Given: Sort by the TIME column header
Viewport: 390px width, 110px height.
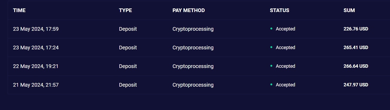Looking at the screenshot, I should coord(19,11).
